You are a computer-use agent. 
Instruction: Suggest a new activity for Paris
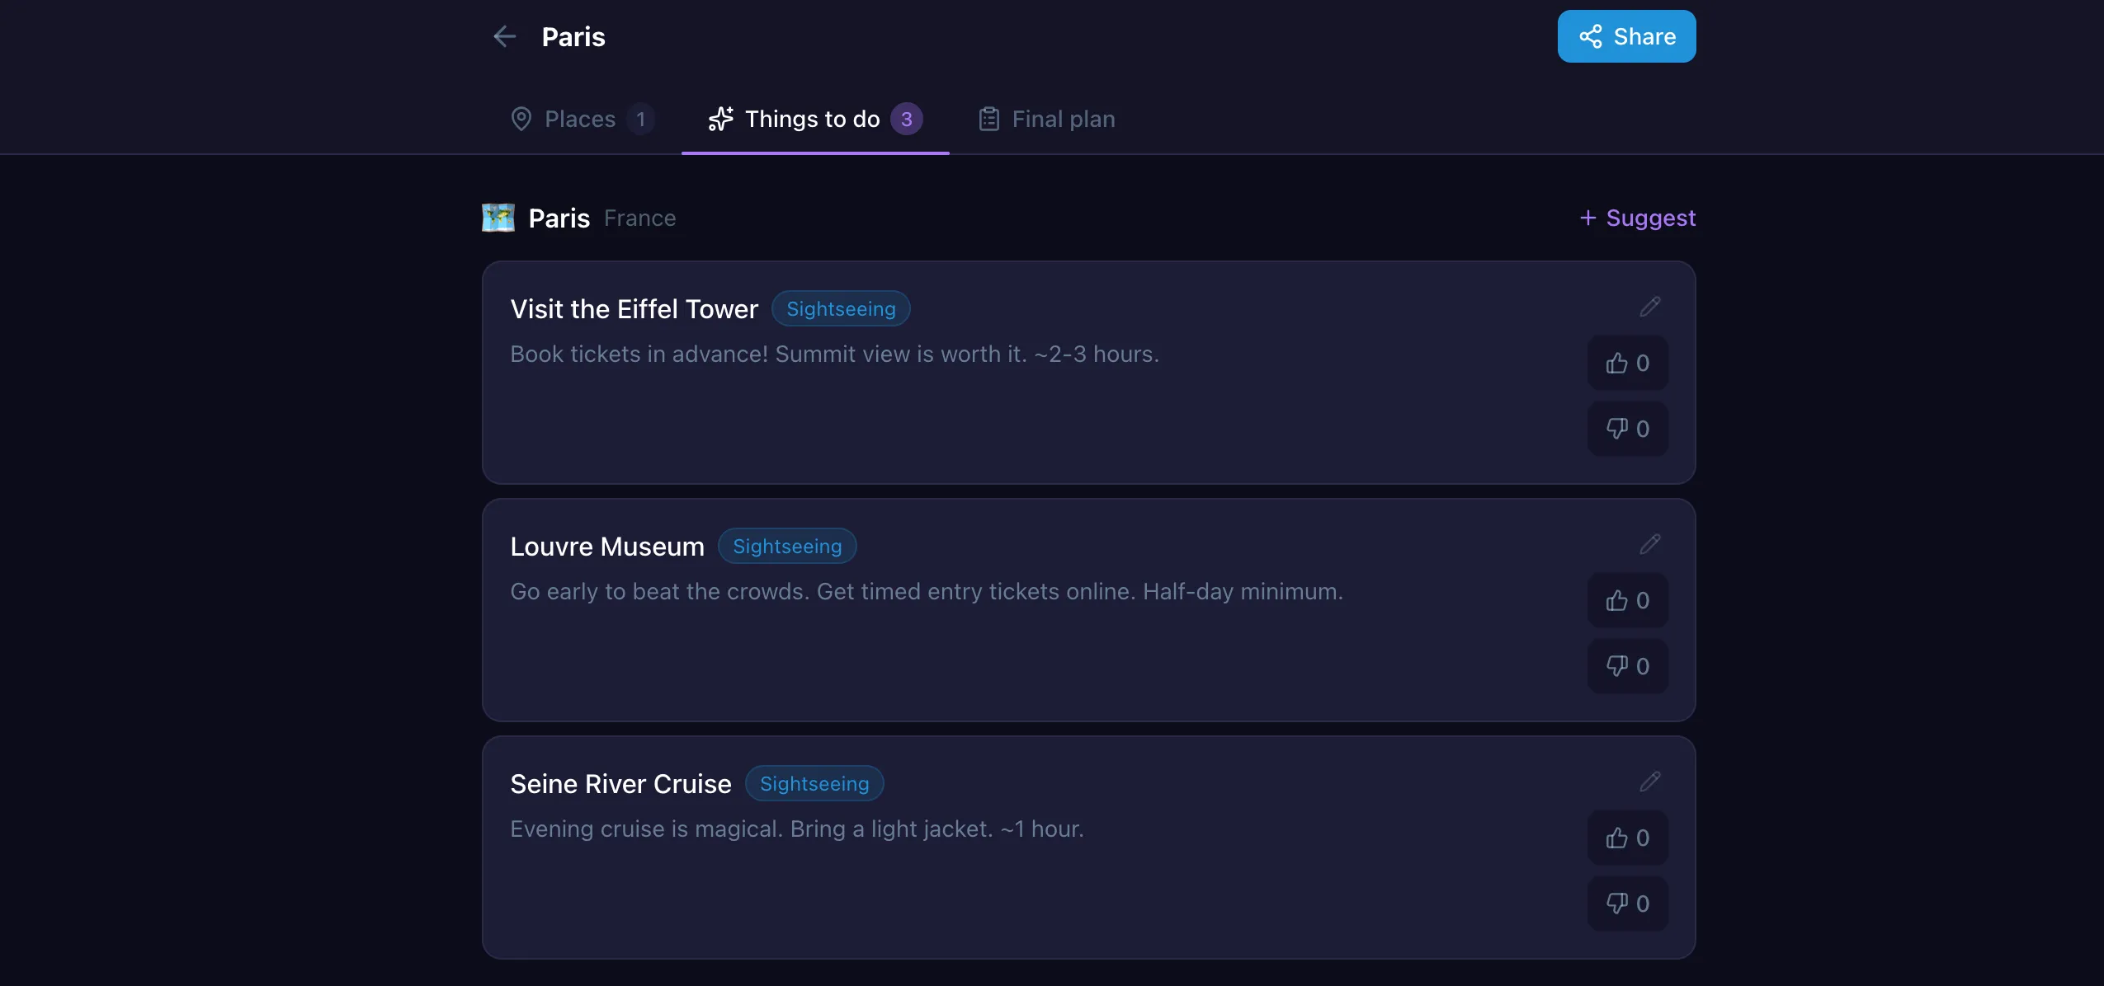[x=1637, y=218]
